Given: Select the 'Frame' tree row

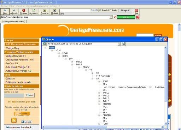Looking at the screenshot, I should pyautogui.click(x=52, y=48).
